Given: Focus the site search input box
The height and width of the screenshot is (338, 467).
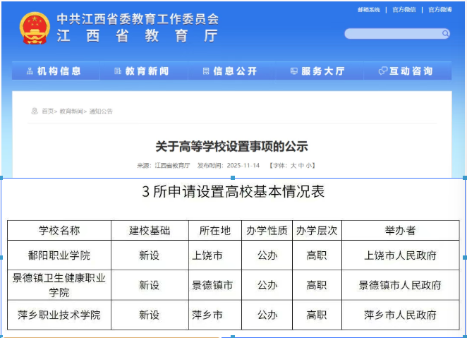Looking at the screenshot, I should [397, 34].
